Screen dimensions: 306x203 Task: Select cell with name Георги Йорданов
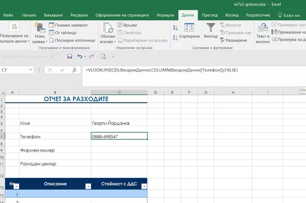119,123
